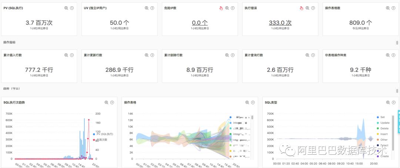The height and width of the screenshot is (168, 400).
Task: Click magnifier icon on 执行错误 card
Action: (x=307, y=8)
